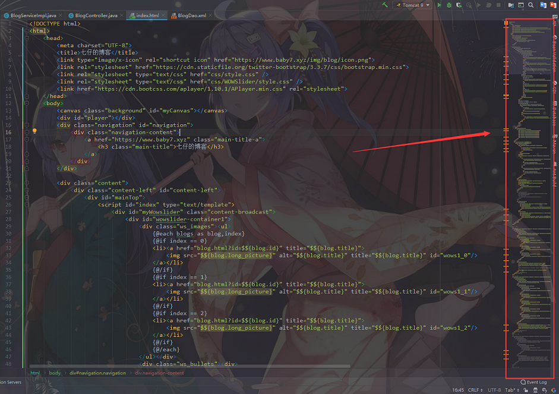This screenshot has width=559, height=394.
Task: Click the wows1_0 img line 33
Action: pos(321,256)
